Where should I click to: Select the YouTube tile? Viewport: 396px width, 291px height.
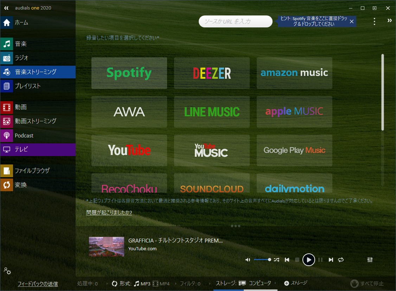tap(129, 150)
